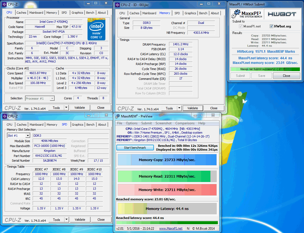Expand Tools arrow in CPU-Z memory slot window

coord(66,220)
